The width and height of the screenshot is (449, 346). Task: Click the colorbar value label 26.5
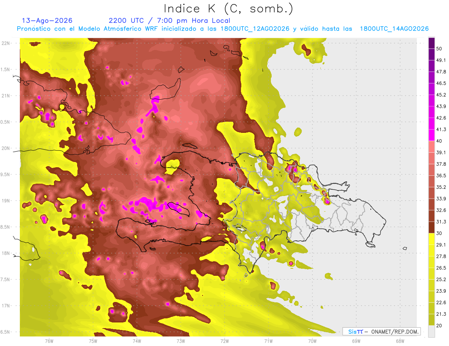pos(441,268)
